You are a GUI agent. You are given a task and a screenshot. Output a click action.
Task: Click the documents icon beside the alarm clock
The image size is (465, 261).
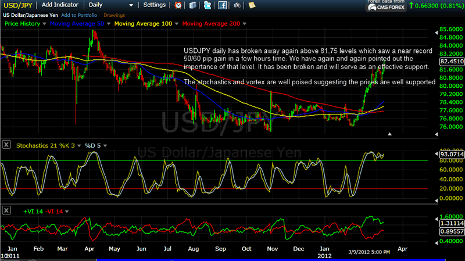tap(192, 5)
